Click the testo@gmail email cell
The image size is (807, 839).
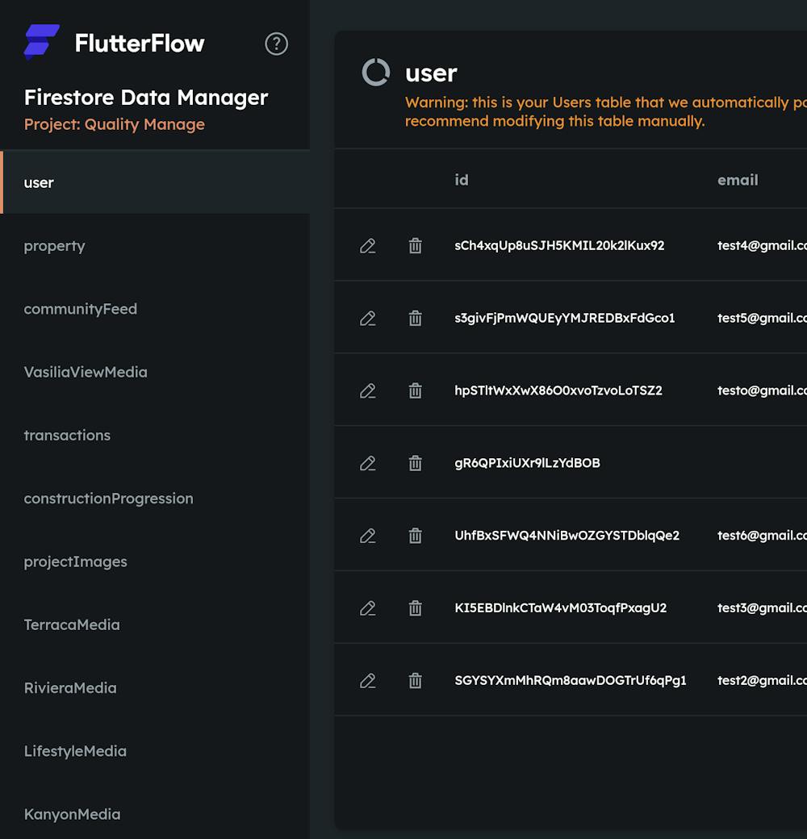tap(762, 390)
